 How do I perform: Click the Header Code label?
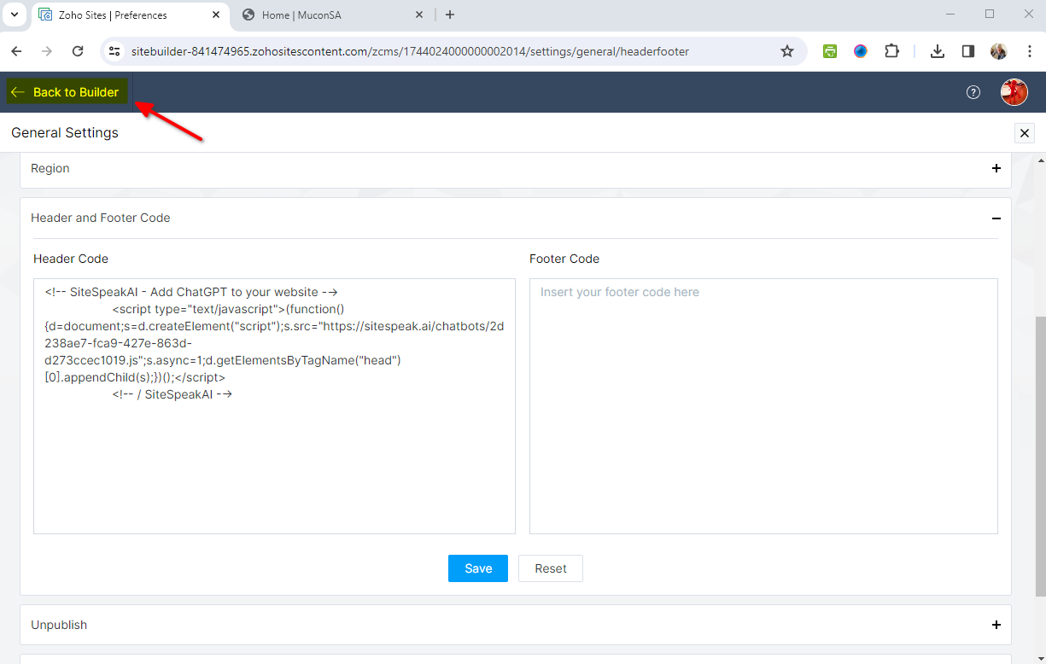click(71, 259)
